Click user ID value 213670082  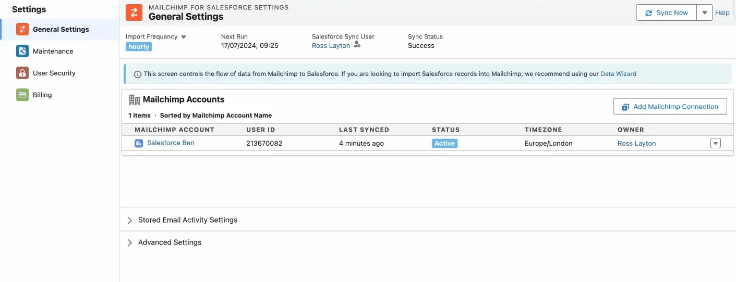[x=264, y=143]
